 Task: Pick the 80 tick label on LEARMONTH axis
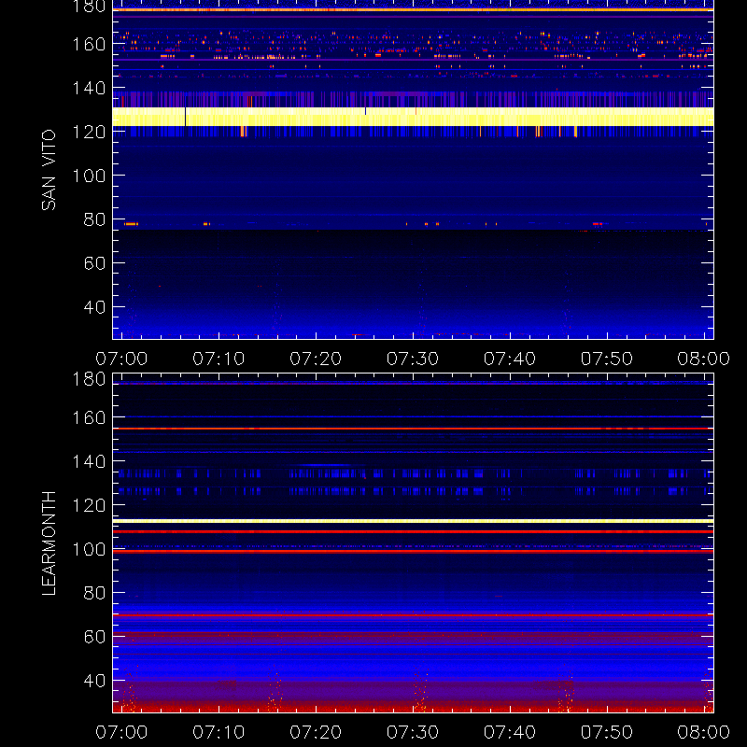[x=94, y=593]
